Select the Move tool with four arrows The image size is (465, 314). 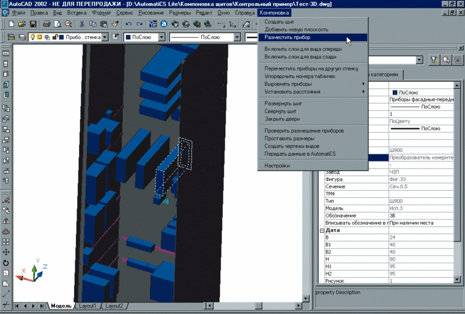click(x=6, y=252)
